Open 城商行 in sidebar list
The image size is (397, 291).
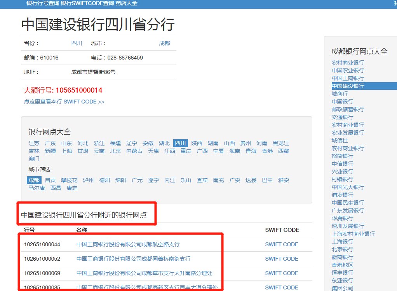[340, 94]
